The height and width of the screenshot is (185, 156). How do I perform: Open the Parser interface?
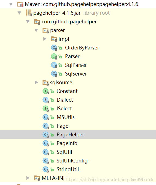coord(72,57)
